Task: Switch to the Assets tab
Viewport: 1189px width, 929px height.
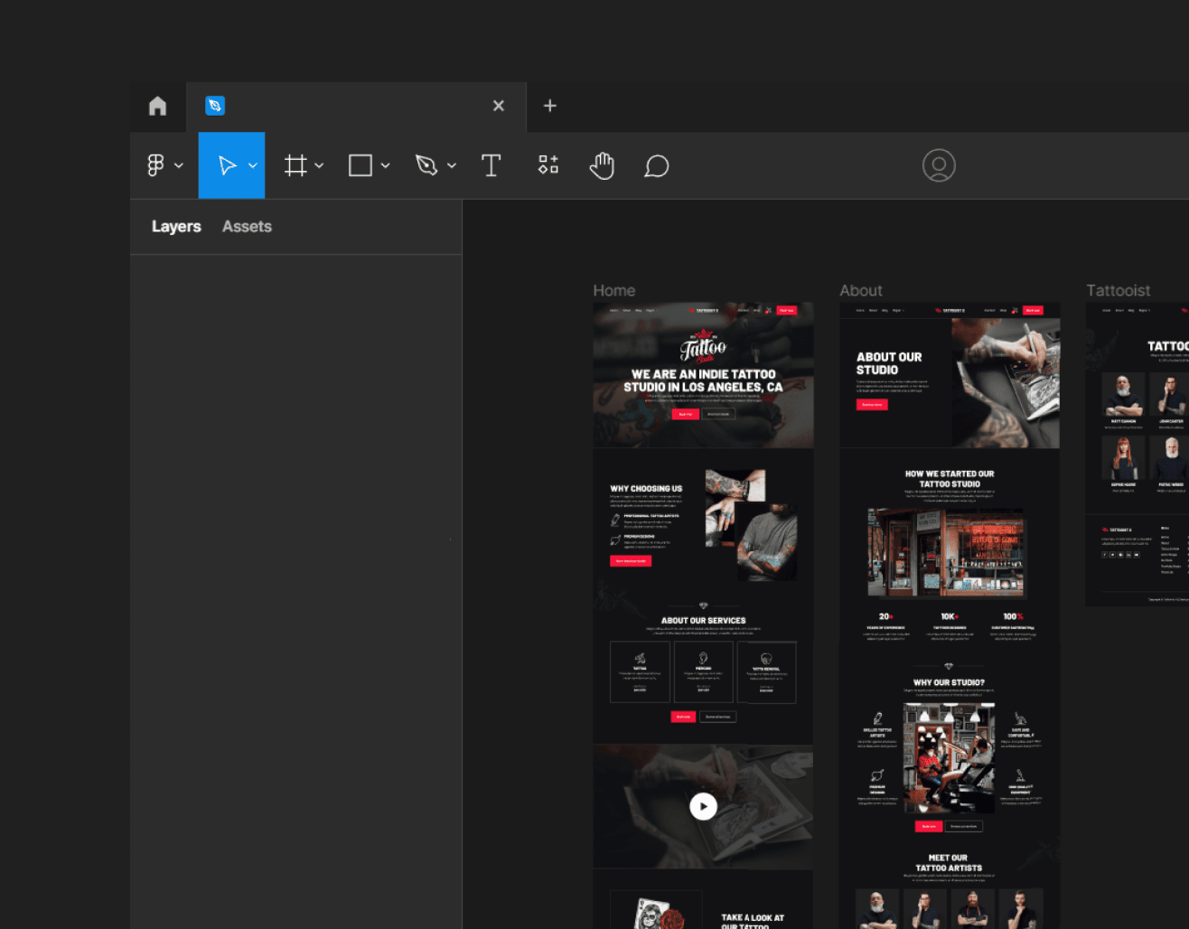Action: coord(247,226)
